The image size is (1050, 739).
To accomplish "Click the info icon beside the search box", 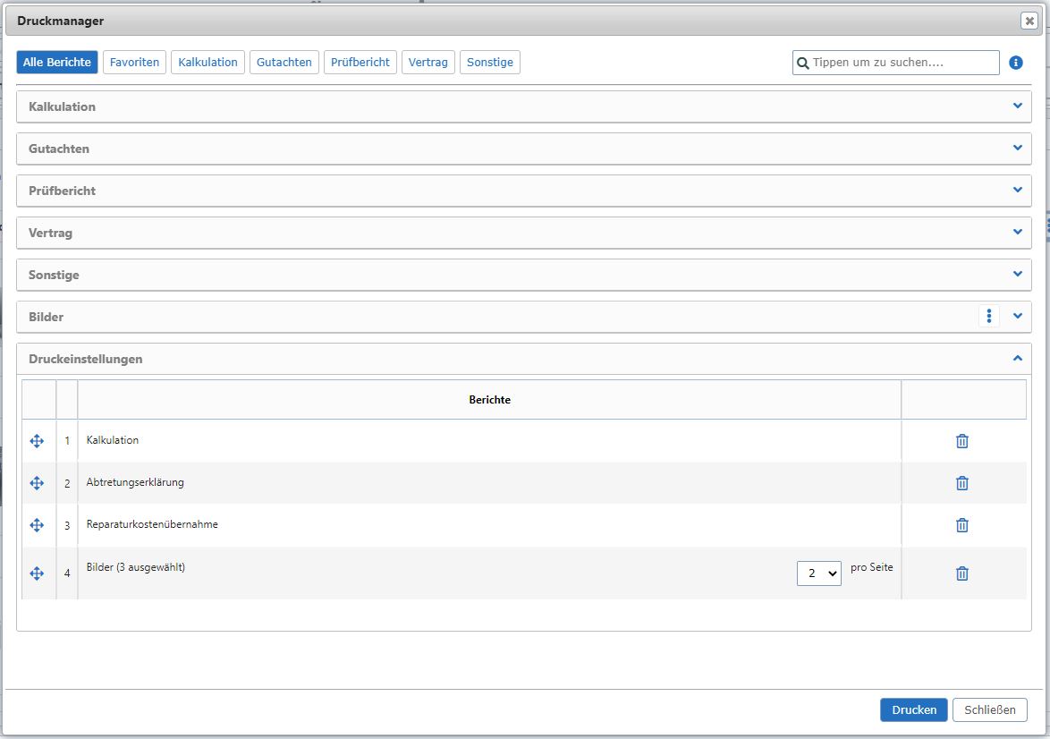I will (1015, 63).
